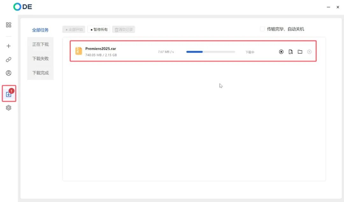Switch to the 正在下载 tab

tap(40, 44)
